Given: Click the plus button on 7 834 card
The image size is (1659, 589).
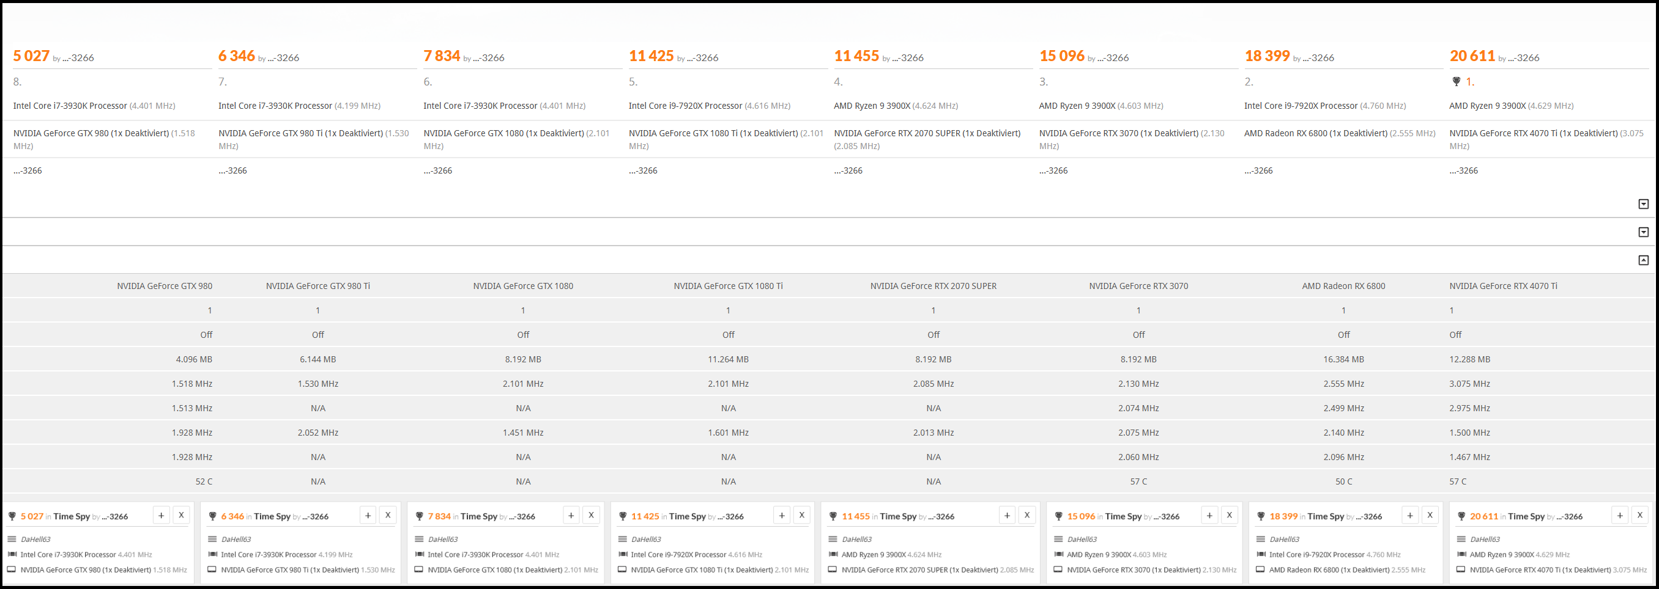Looking at the screenshot, I should (571, 515).
